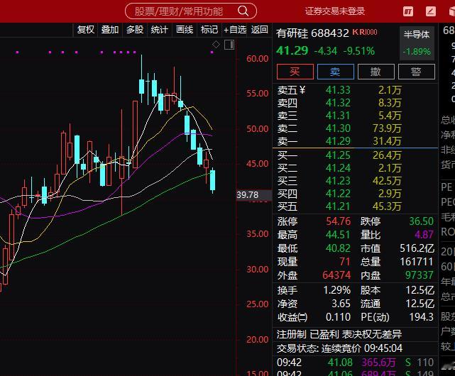Image resolution: width=455 pixels, height=376 pixels.
Task: Select 叠加 in chart toolbar
Action: pos(110,30)
